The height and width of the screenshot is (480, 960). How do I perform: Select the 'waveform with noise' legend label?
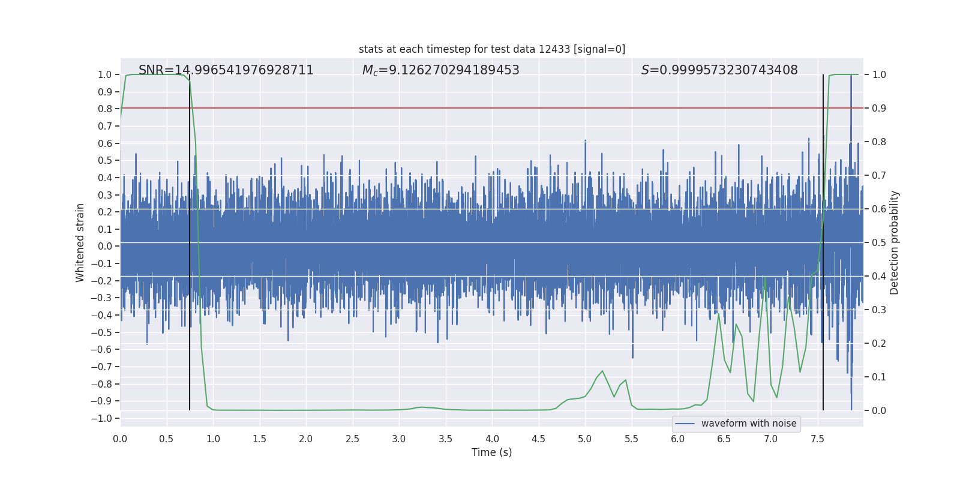pyautogui.click(x=748, y=424)
